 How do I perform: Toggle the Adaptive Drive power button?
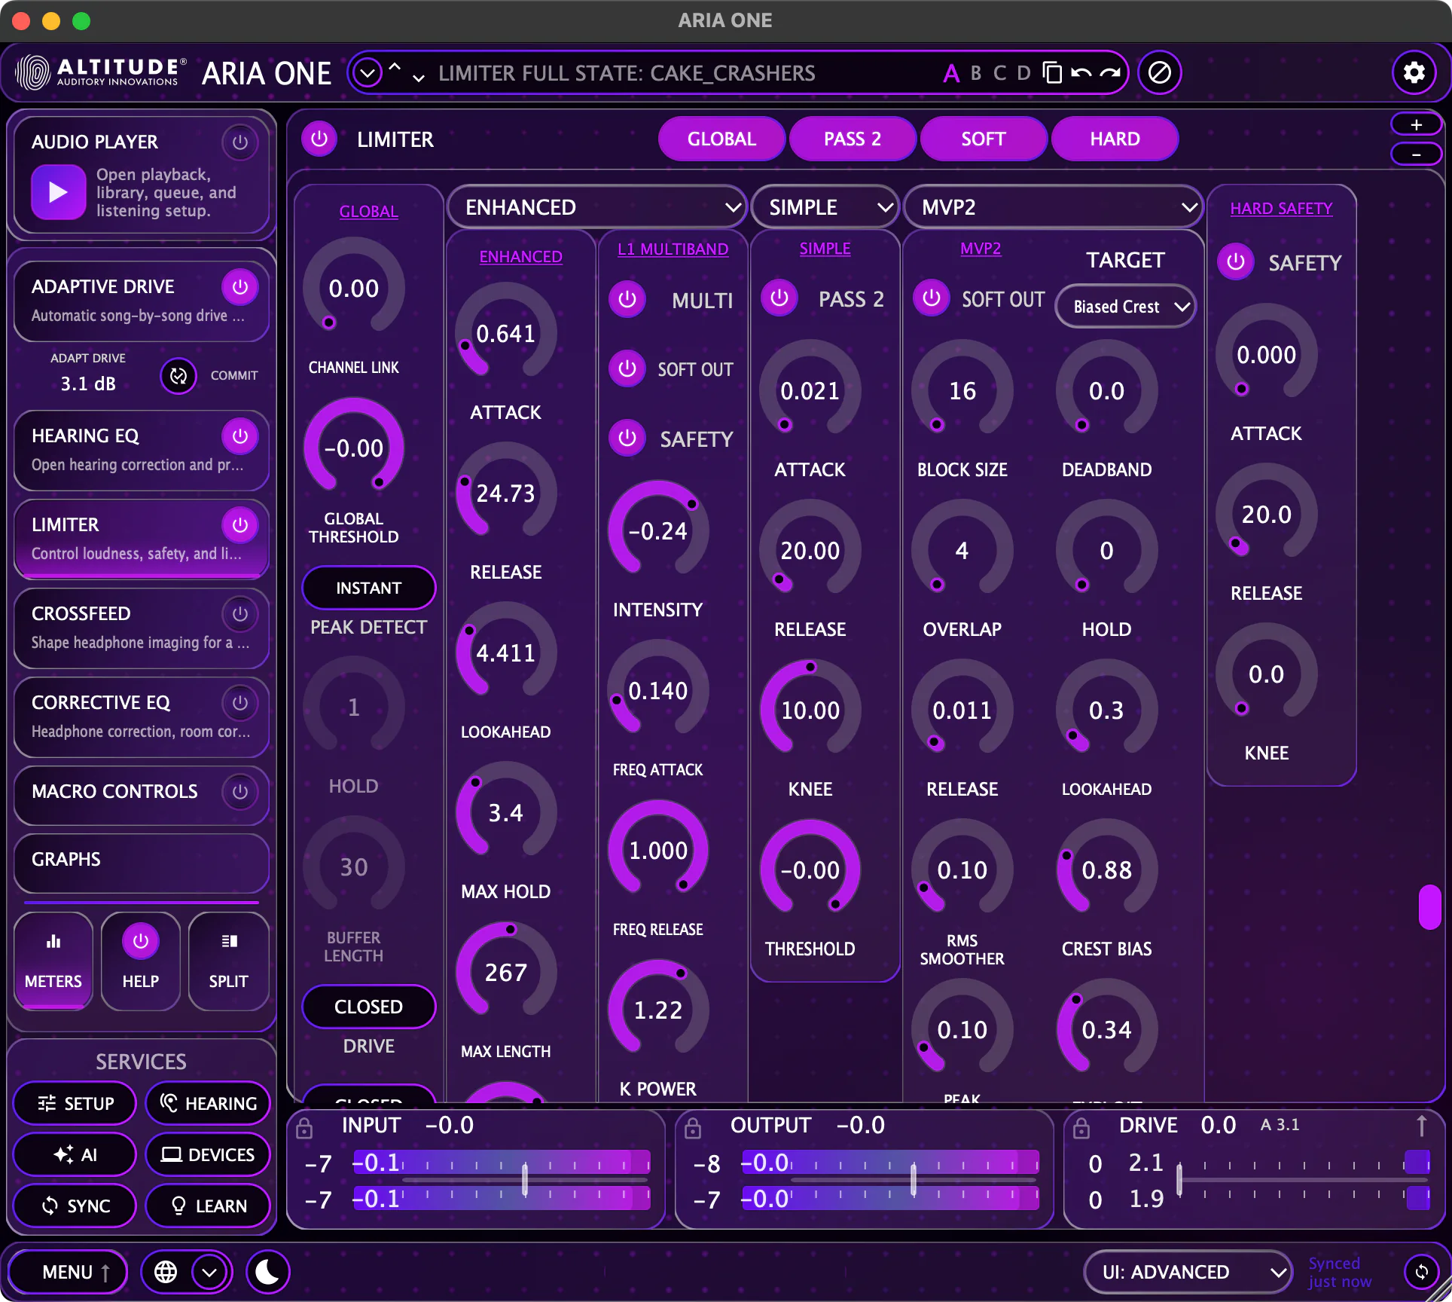click(x=240, y=286)
